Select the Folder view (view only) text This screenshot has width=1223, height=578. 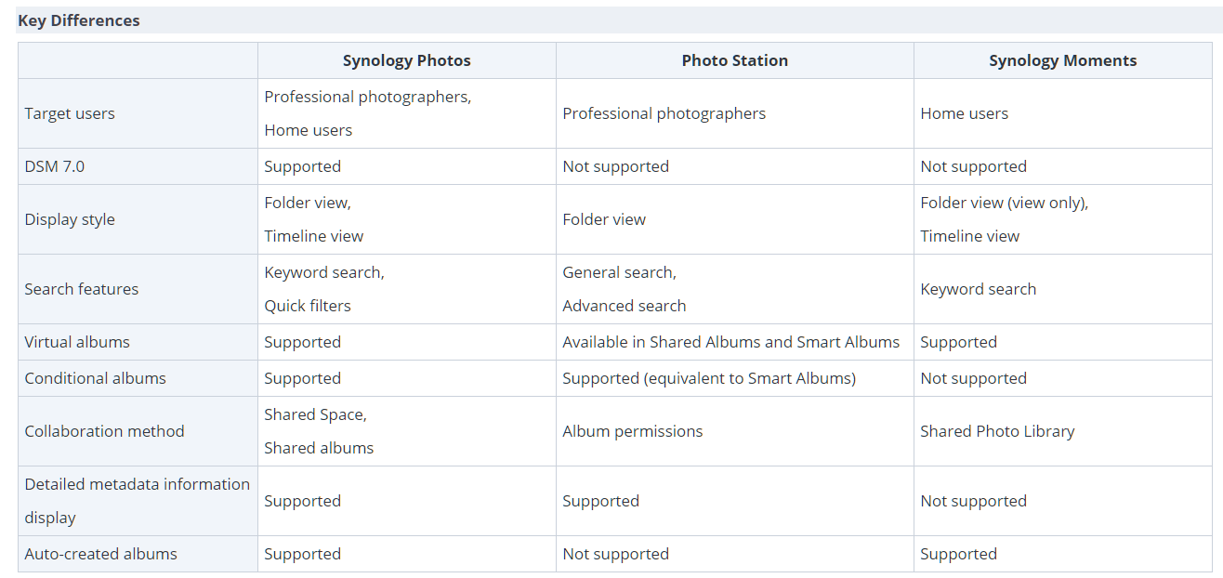[x=1004, y=203]
